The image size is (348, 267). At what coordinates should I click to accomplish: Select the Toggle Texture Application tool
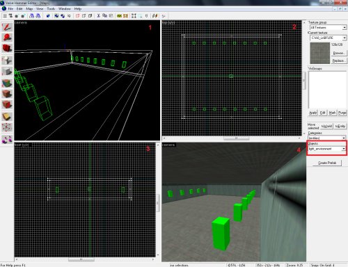tap(7, 83)
